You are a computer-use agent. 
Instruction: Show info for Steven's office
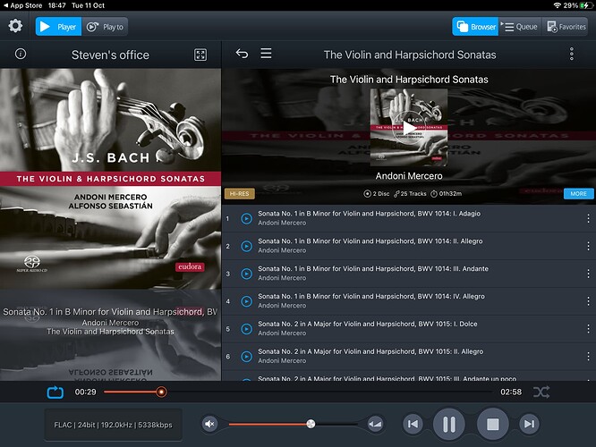[21, 54]
